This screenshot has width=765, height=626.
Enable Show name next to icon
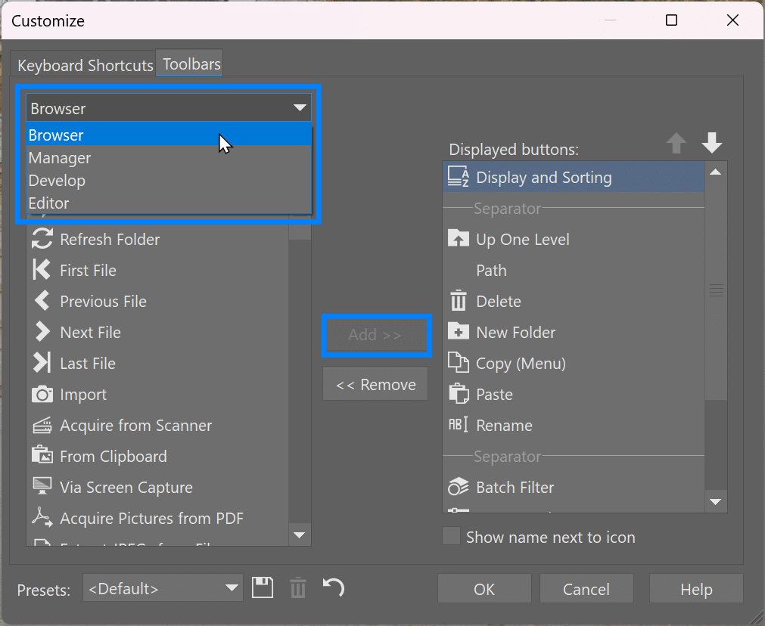tap(451, 537)
